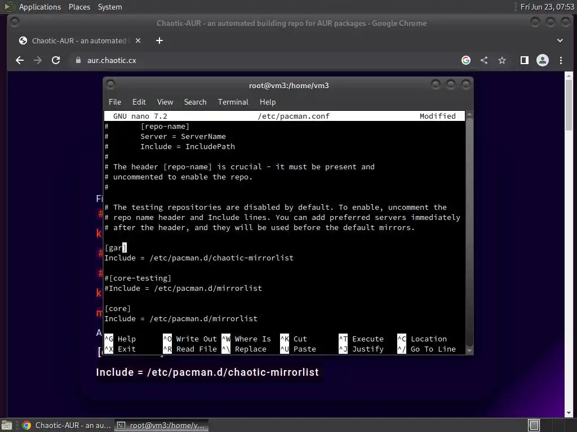Click the terminal's vertical scrollbar
The image size is (577, 432).
point(469,231)
